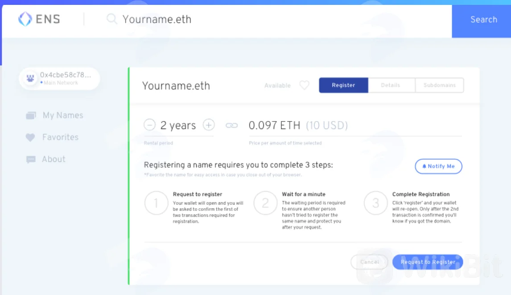
Task: Click the Favorites heart sidebar icon
Action: (x=30, y=137)
